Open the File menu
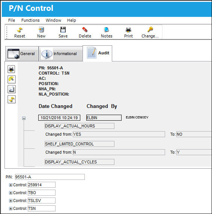The width and height of the screenshot is (212, 214). [x=12, y=20]
